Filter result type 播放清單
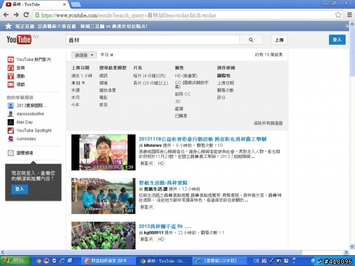 (107, 90)
